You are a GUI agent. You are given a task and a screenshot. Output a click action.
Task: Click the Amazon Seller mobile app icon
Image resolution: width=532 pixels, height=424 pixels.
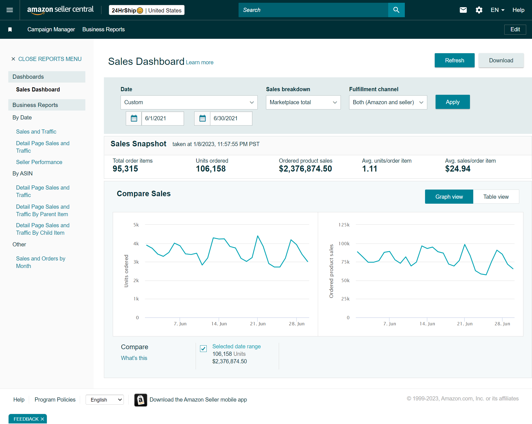(140, 400)
